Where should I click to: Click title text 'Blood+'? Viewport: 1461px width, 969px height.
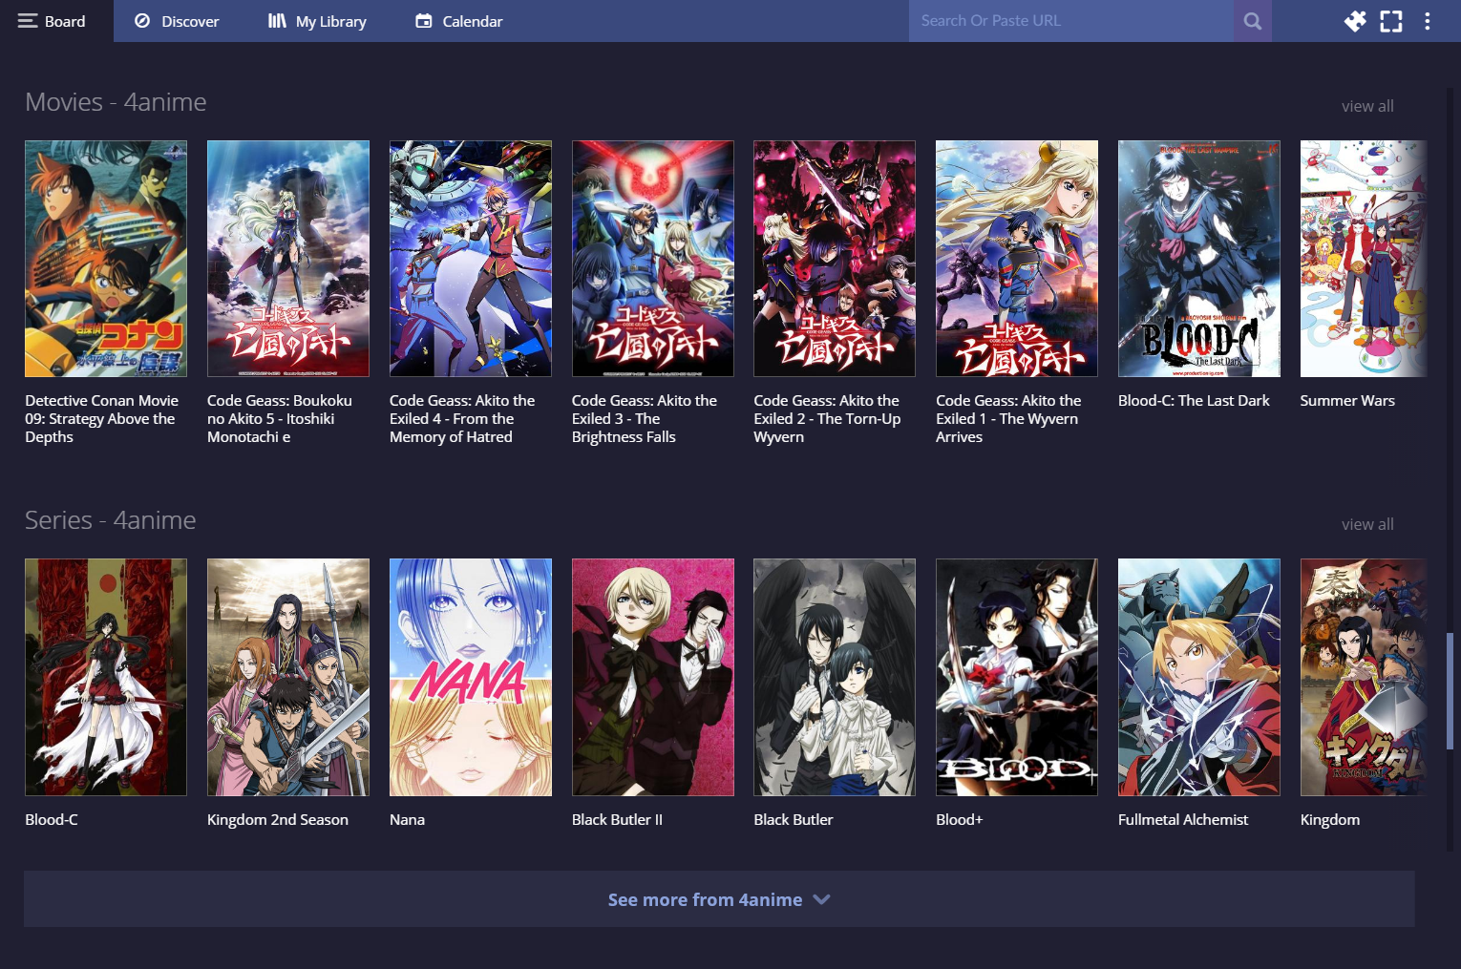(960, 820)
